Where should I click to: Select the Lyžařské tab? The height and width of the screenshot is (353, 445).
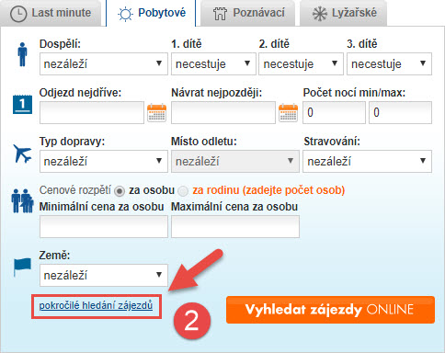344,13
